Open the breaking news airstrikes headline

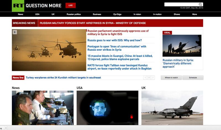click(93, 23)
